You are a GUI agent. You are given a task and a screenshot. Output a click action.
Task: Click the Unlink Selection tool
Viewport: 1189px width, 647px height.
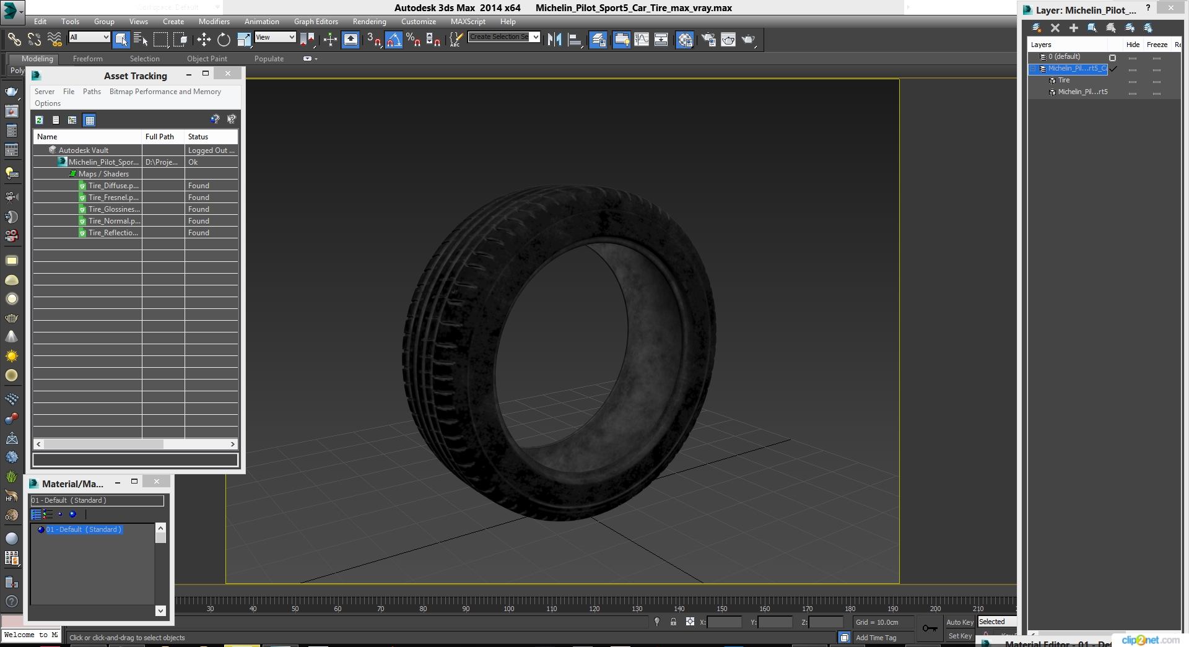coord(34,40)
